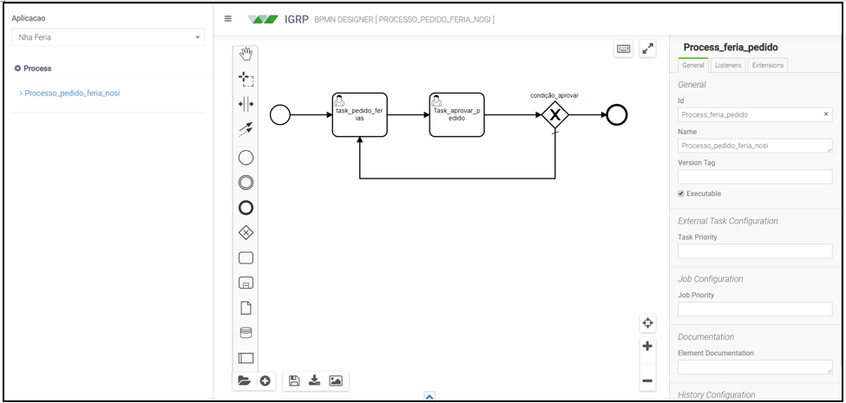Toggle the sidebar hamburger menu
The width and height of the screenshot is (846, 403).
227,18
